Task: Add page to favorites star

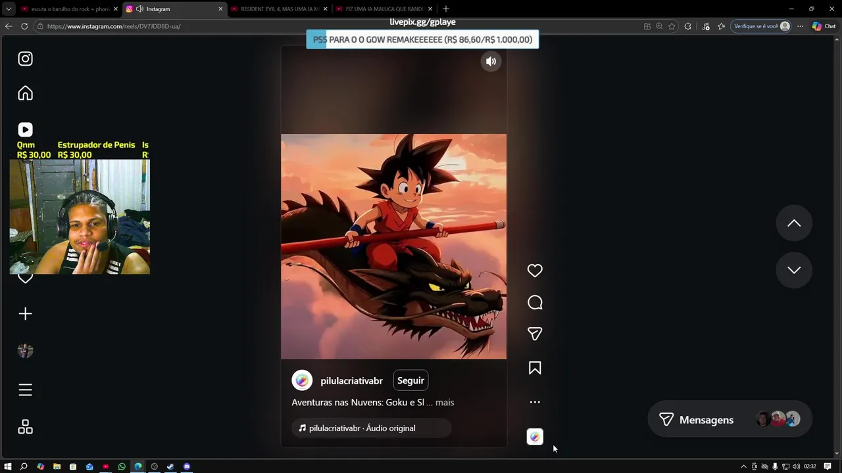Action: coord(672,26)
